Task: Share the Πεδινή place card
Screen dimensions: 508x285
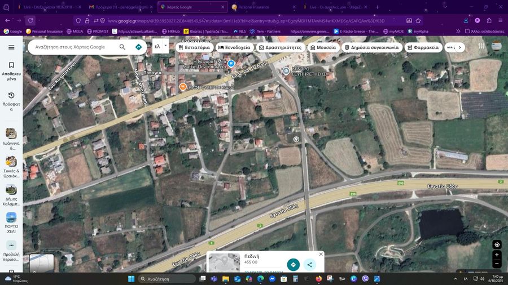Action: point(309,265)
